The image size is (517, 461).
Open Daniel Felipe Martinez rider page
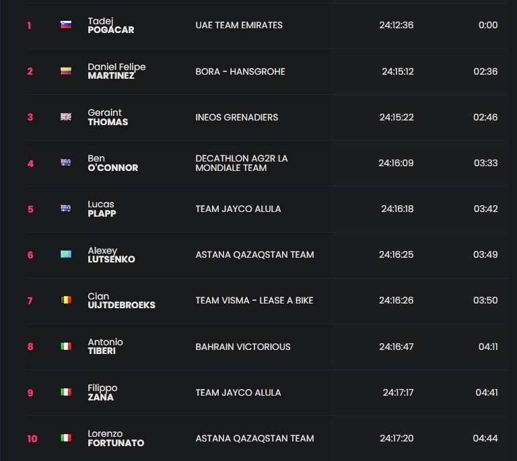[x=116, y=71]
